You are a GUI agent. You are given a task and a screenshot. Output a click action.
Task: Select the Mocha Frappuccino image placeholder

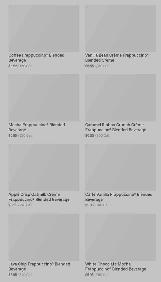tap(44, 98)
